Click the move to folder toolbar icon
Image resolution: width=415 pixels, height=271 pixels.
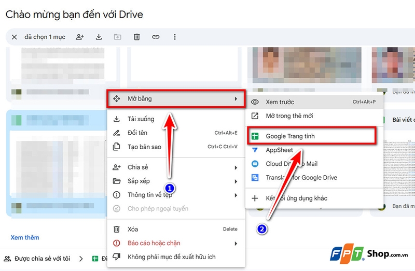pos(118,37)
